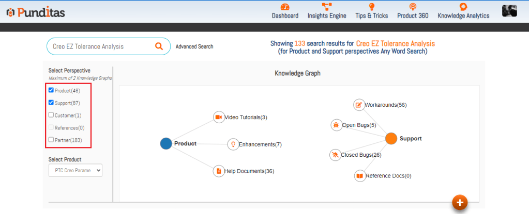Screen dimensions: 529x214
Task: Uncheck the Product(46) perspective checkbox
Action: coord(51,90)
